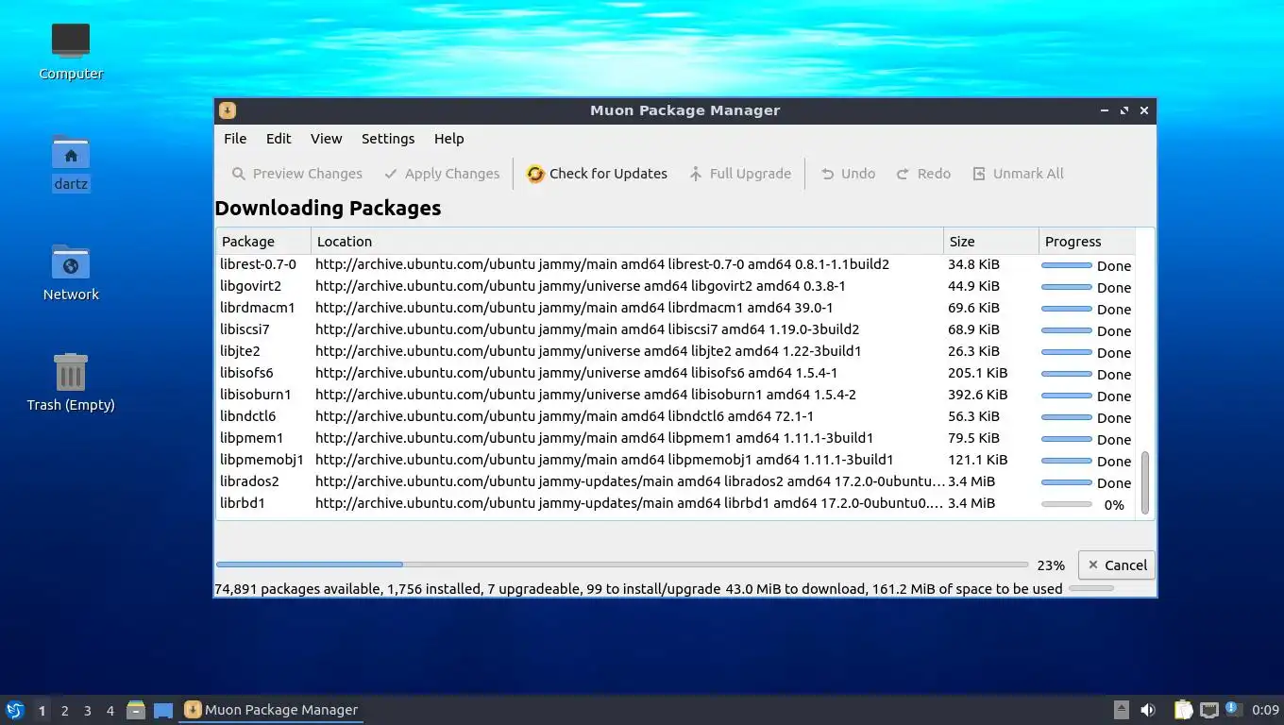Select the dartz home folder icon
The height and width of the screenshot is (725, 1284).
(x=71, y=161)
